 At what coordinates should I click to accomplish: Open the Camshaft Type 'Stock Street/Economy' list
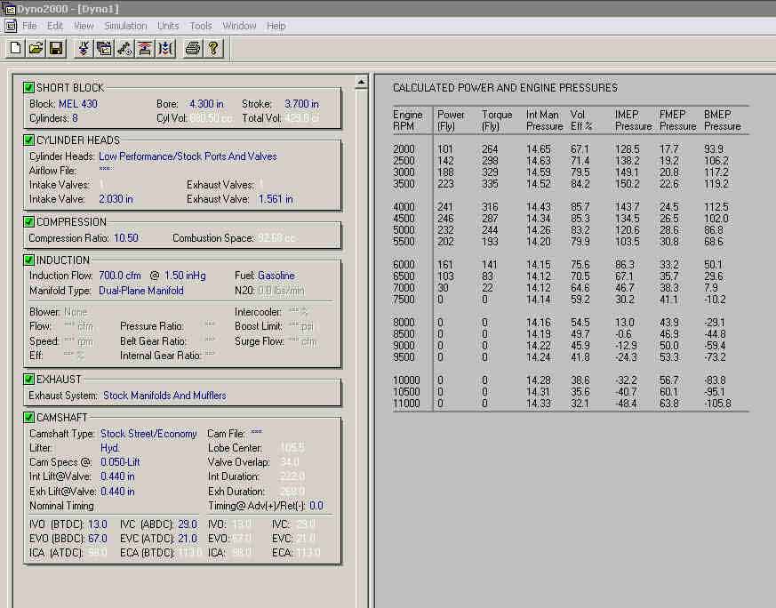(x=148, y=434)
